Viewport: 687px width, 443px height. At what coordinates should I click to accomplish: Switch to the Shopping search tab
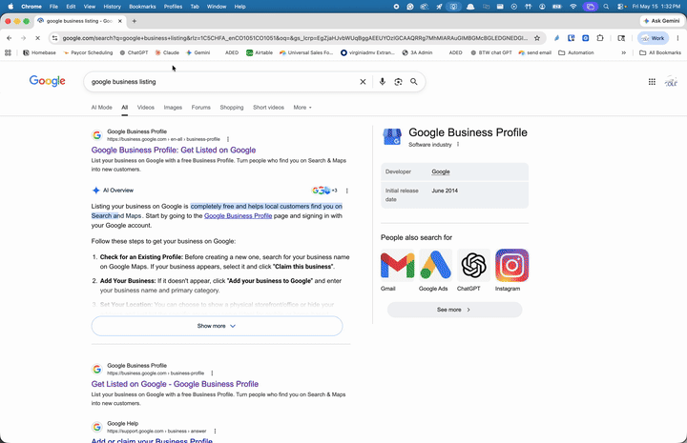coord(231,107)
